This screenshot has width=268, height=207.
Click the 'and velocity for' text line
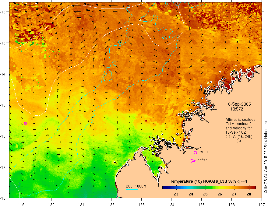[x=238, y=128]
